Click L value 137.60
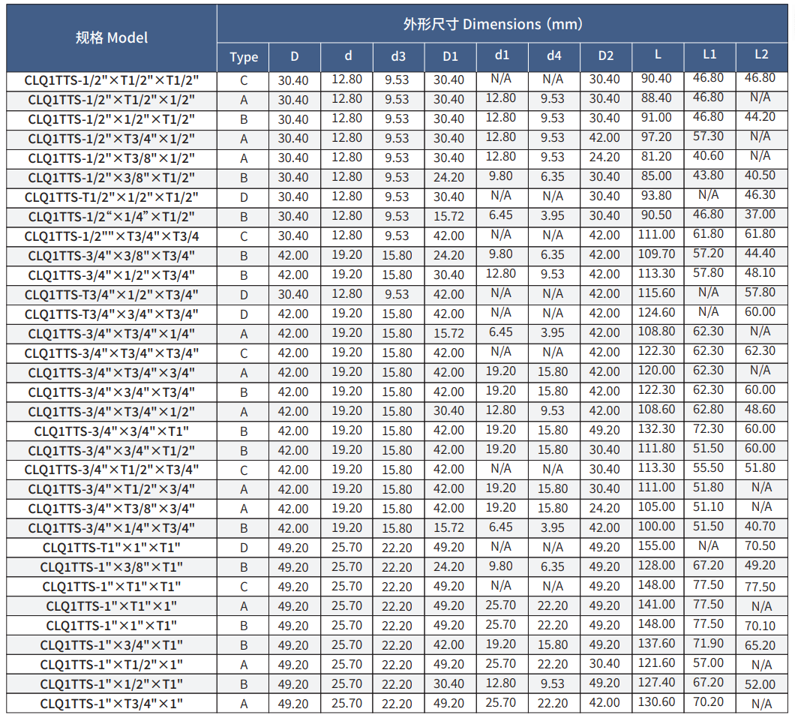Viewport: 795px width, 718px height. (656, 644)
